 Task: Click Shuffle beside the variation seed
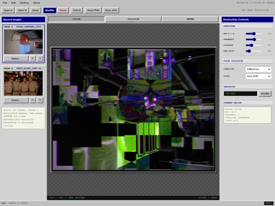(265, 94)
